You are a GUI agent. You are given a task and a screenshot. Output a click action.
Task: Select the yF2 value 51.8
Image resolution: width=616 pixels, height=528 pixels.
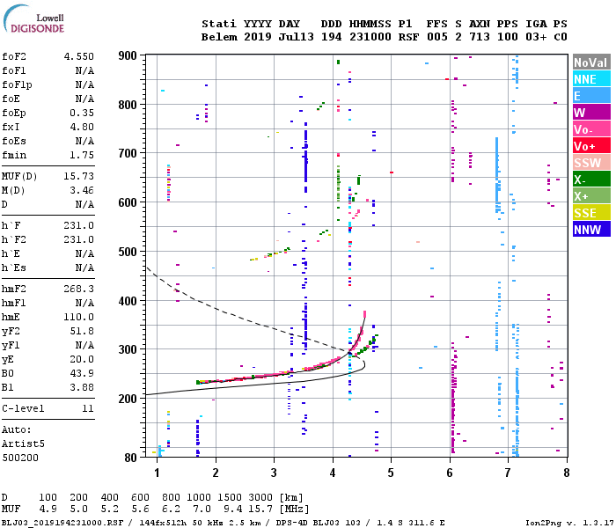82,331
